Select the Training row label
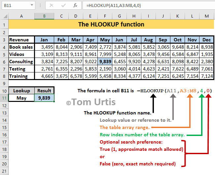This screenshot has width=215, height=175. (x=21, y=76)
